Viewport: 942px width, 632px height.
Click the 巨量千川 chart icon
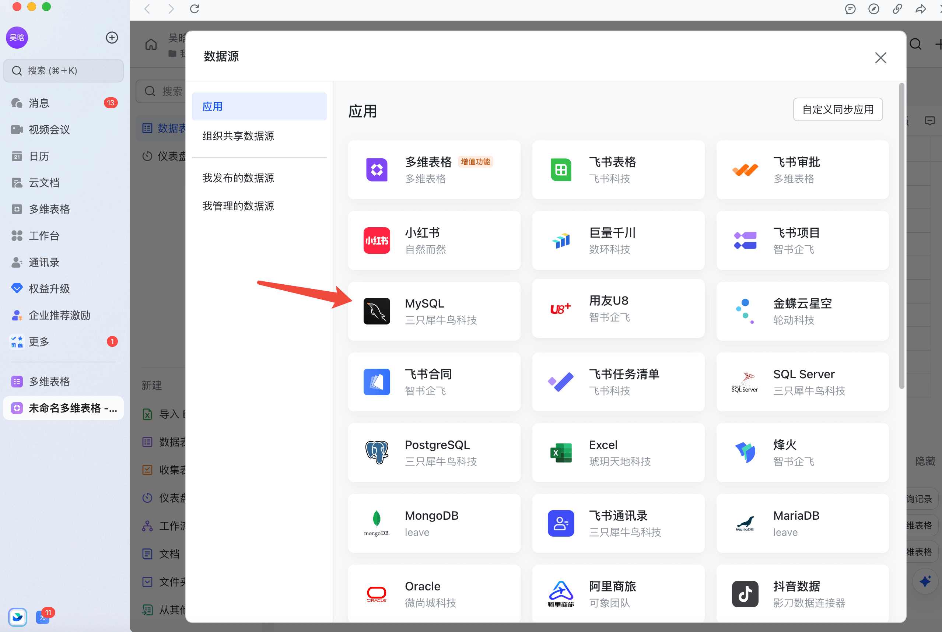(x=561, y=240)
